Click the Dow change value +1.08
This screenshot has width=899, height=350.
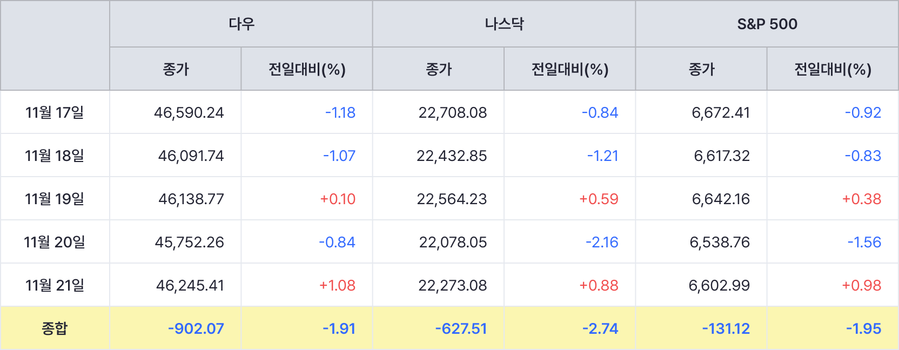coord(337,285)
